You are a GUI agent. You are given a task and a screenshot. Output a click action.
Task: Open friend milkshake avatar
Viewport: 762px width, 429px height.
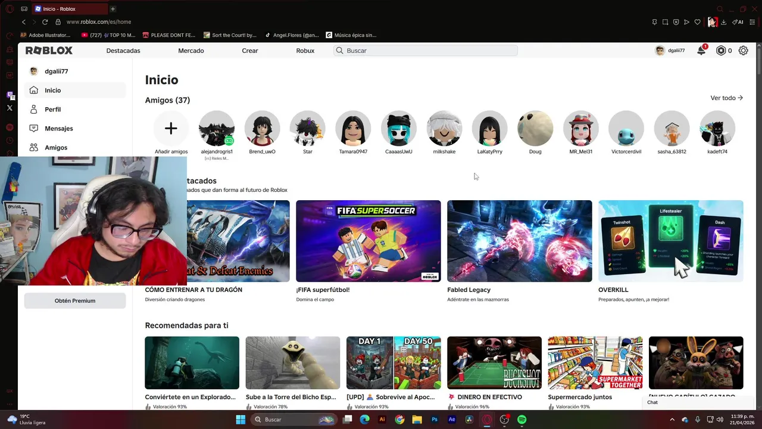(x=444, y=128)
